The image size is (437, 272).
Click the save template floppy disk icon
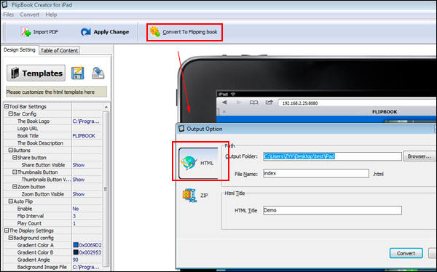(x=78, y=73)
